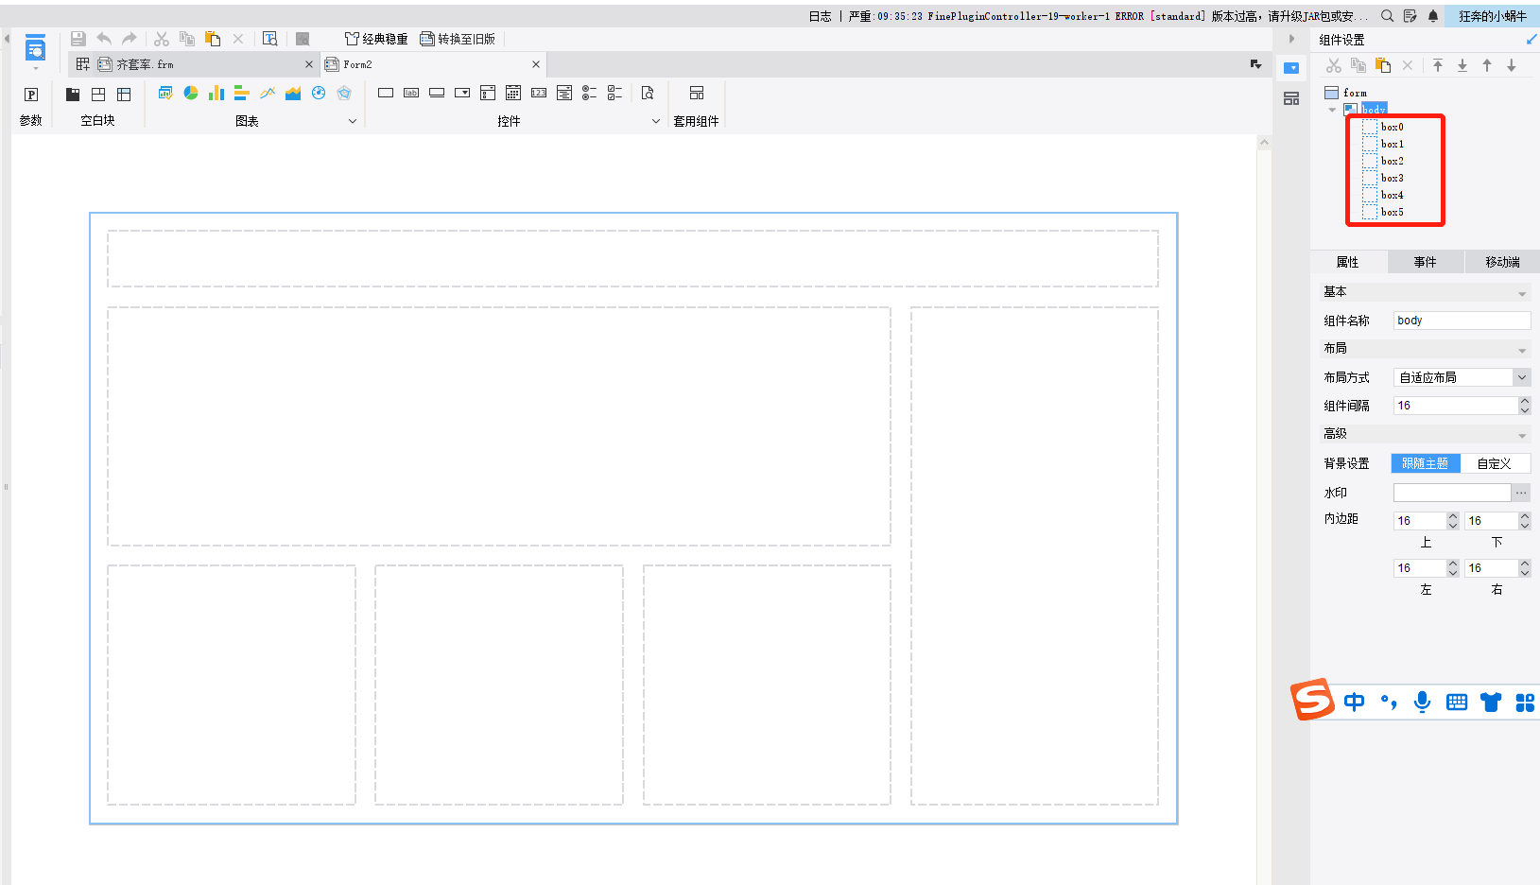This screenshot has height=885, width=1540.
Task: Click 转换至旧版 button
Action: [458, 39]
